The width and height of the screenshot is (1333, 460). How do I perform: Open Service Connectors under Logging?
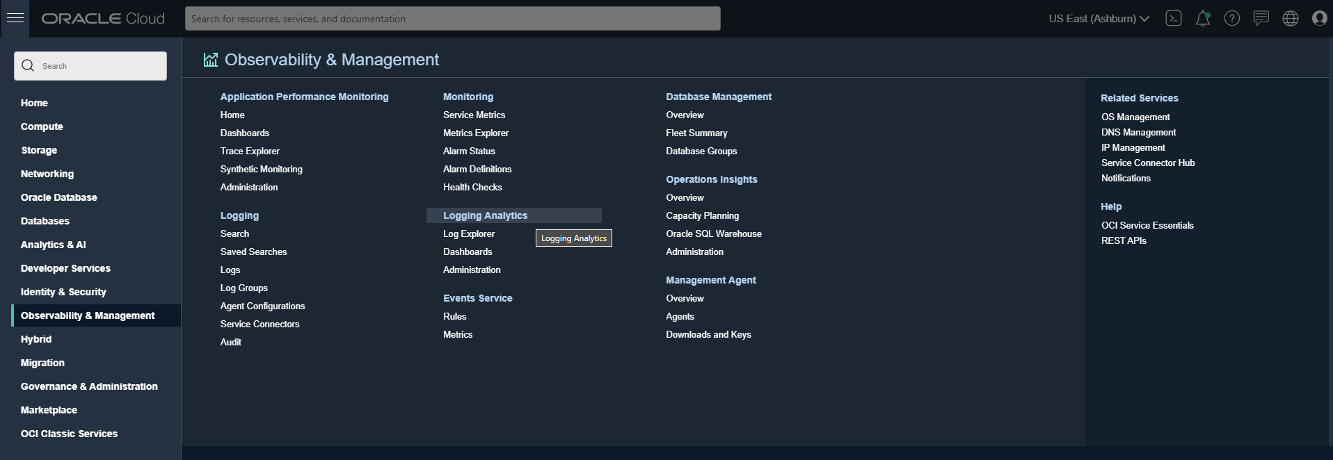coord(260,324)
